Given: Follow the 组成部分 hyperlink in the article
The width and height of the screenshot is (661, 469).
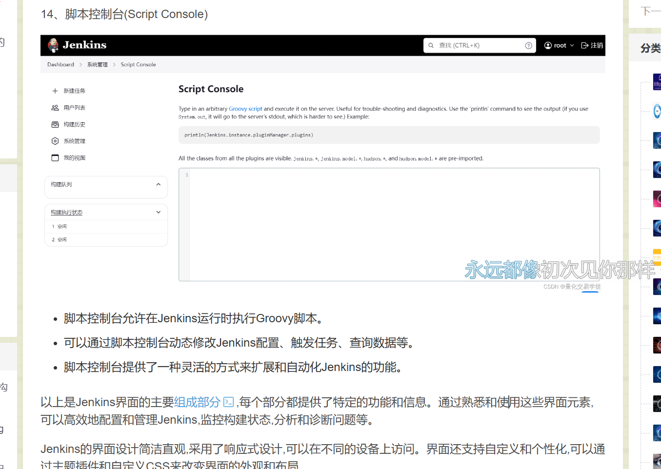Looking at the screenshot, I should [x=198, y=402].
